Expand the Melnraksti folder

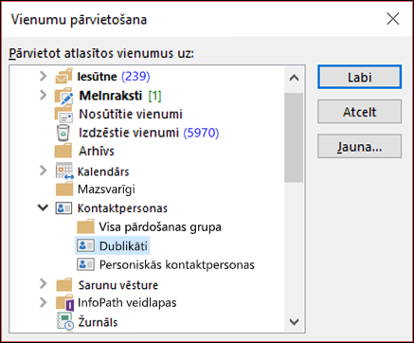click(x=44, y=95)
